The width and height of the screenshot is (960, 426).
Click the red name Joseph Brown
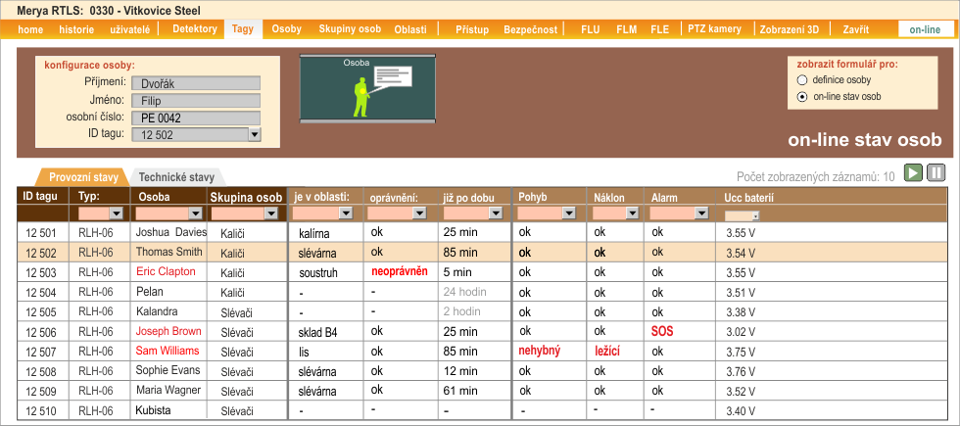tap(168, 331)
